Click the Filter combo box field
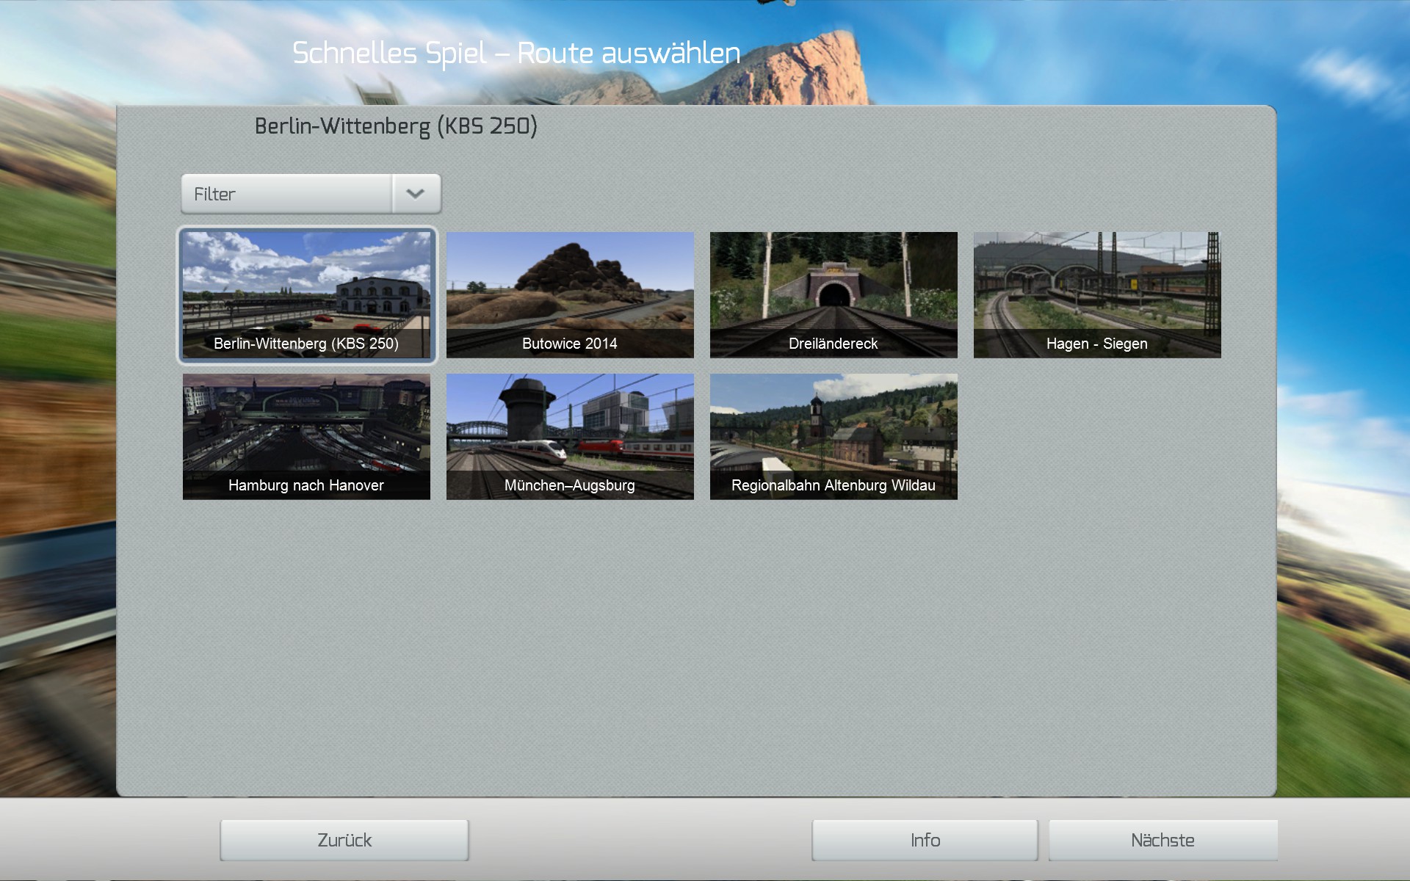The height and width of the screenshot is (881, 1410). [286, 194]
